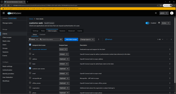Go to Clients breadcrumb link
The width and height of the screenshot is (176, 94).
(x=31, y=19)
